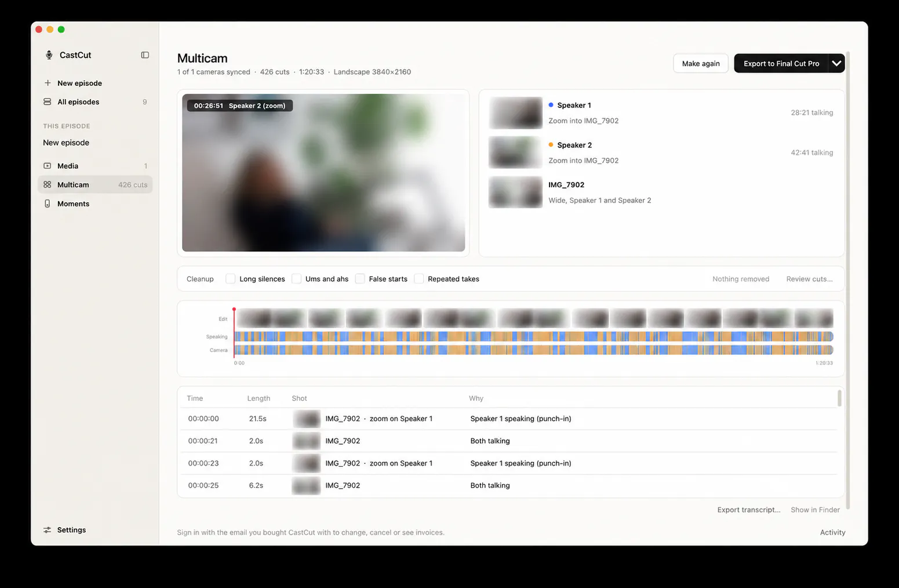Click the 00:00:23 time cell
This screenshot has width=899, height=588.
(x=203, y=463)
